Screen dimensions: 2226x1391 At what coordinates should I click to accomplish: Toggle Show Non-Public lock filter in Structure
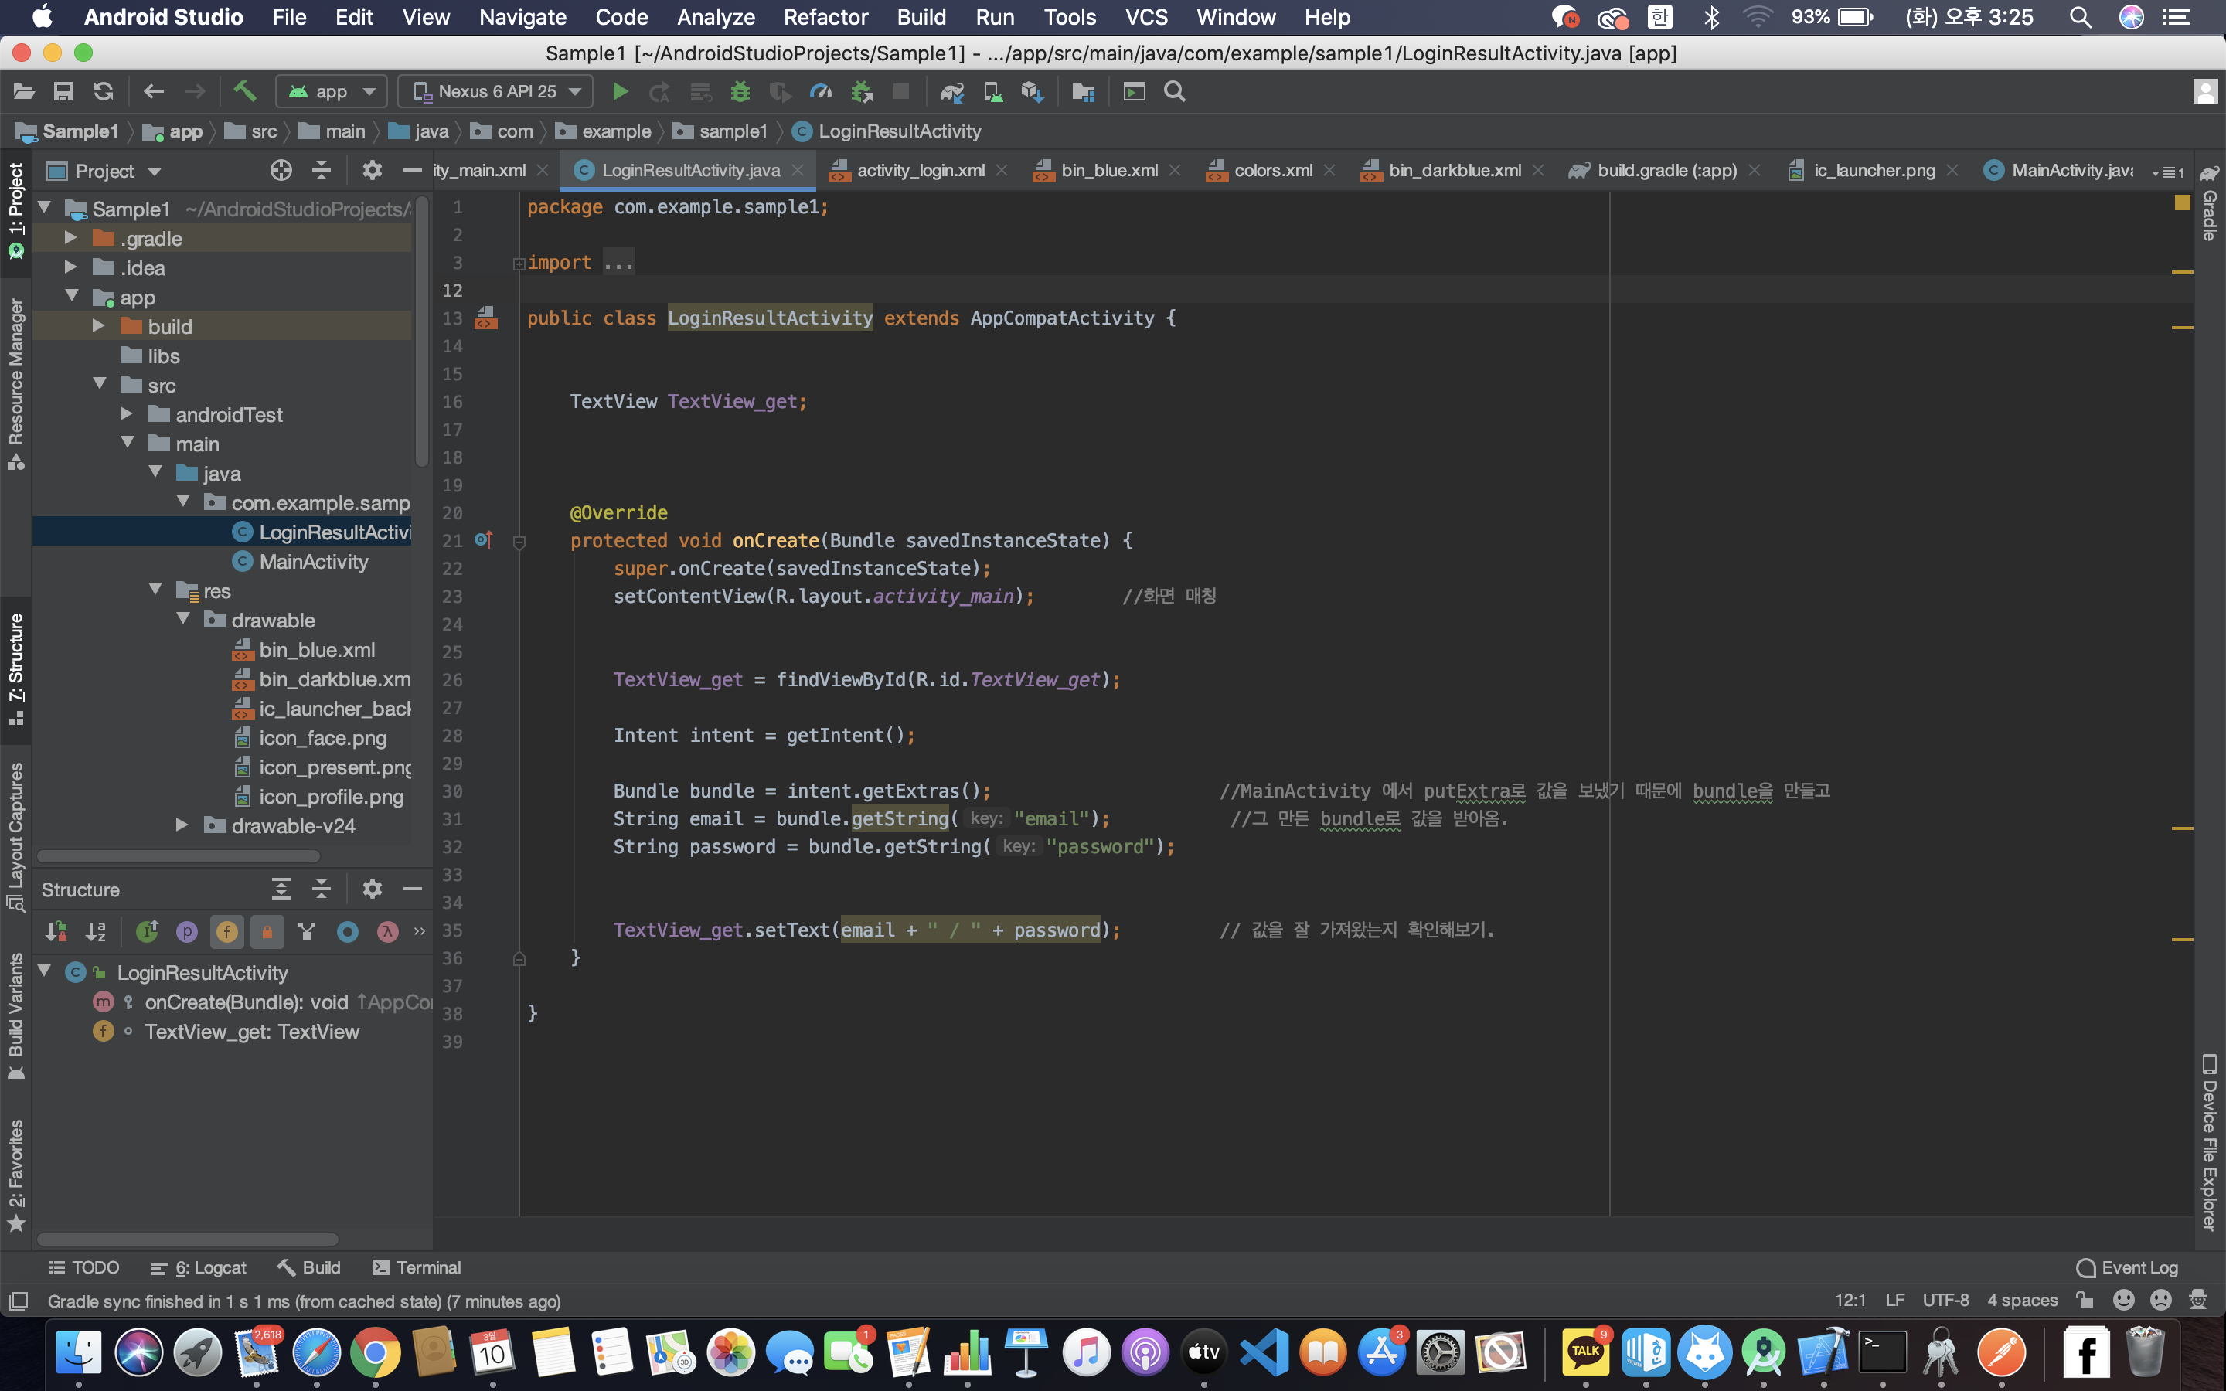pyautogui.click(x=267, y=932)
